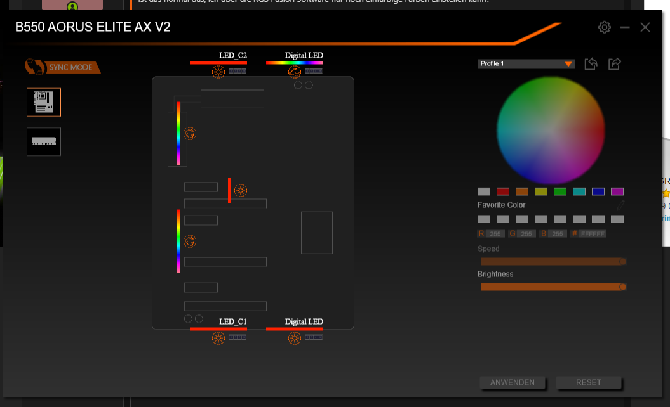Click LED_C1 effect icon at bottom

point(218,339)
